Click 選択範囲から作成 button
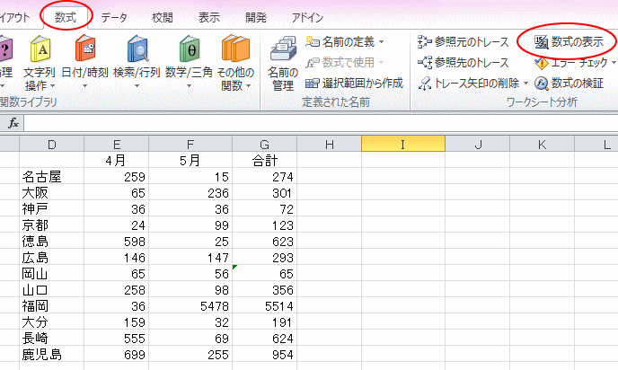This screenshot has height=370, width=618. [354, 84]
